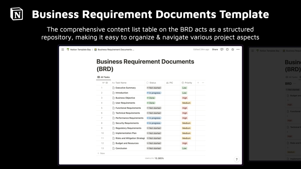The width and height of the screenshot is (301, 169).
Task: Click the Edited 24m ago label
Action: [201, 49]
